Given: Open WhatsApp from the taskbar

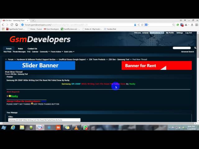Looking at the screenshot, I should pyautogui.click(x=85, y=128).
